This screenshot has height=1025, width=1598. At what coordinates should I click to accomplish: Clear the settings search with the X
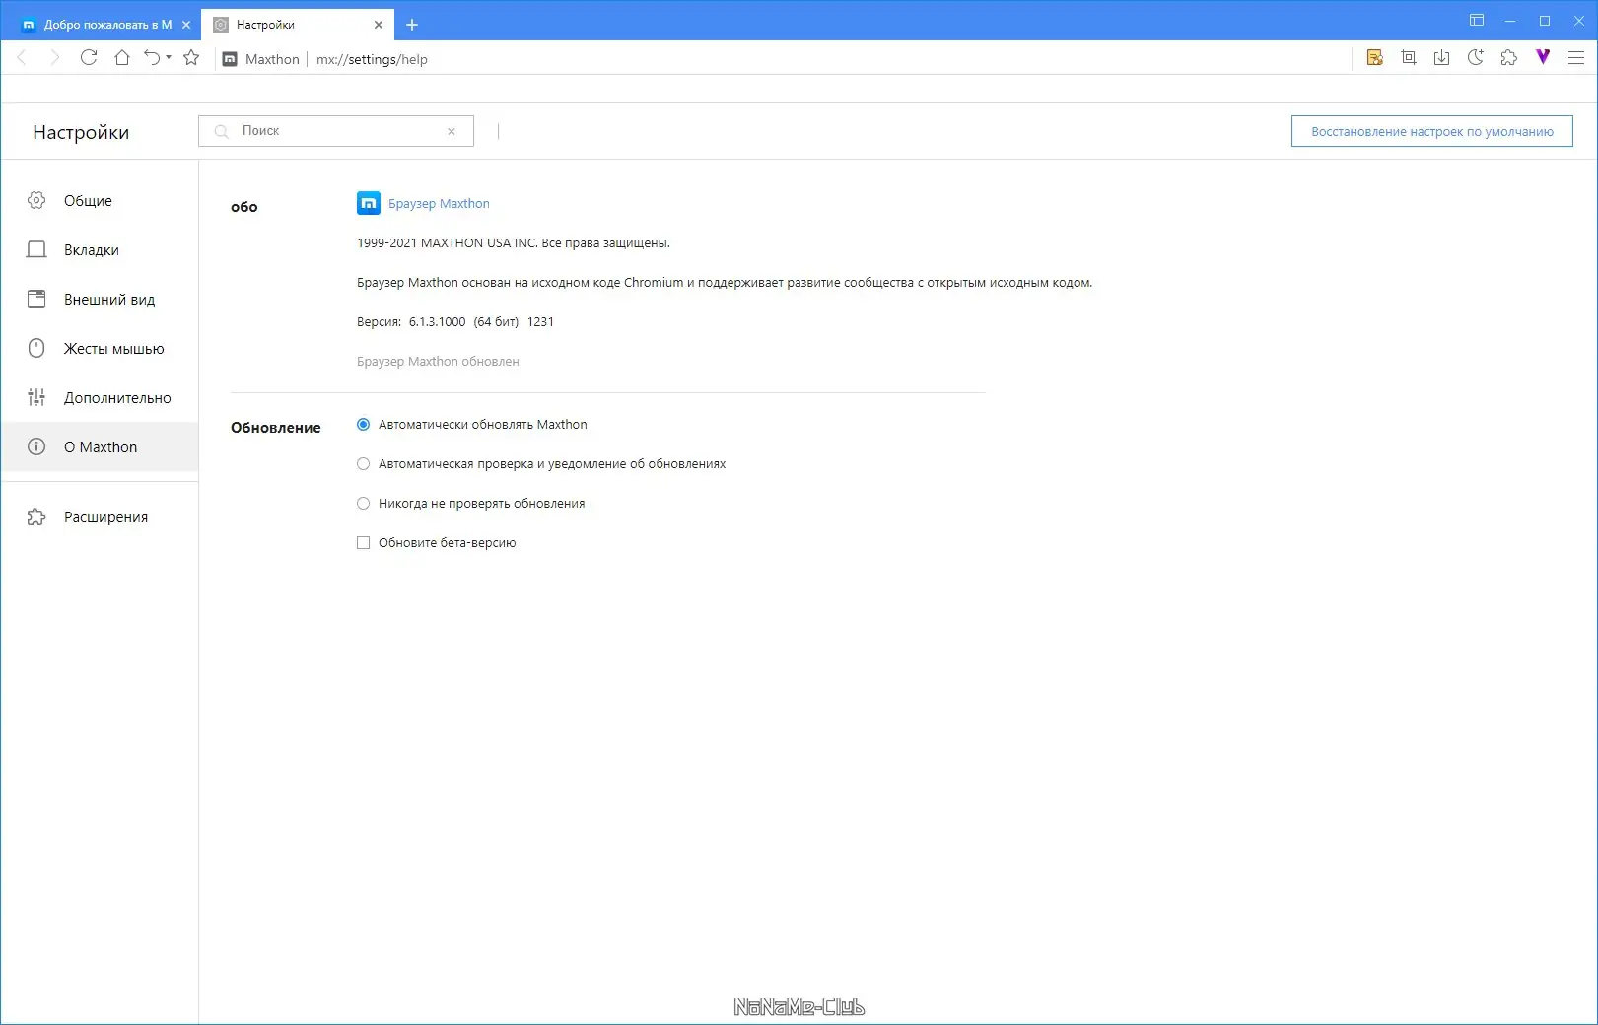tap(452, 131)
